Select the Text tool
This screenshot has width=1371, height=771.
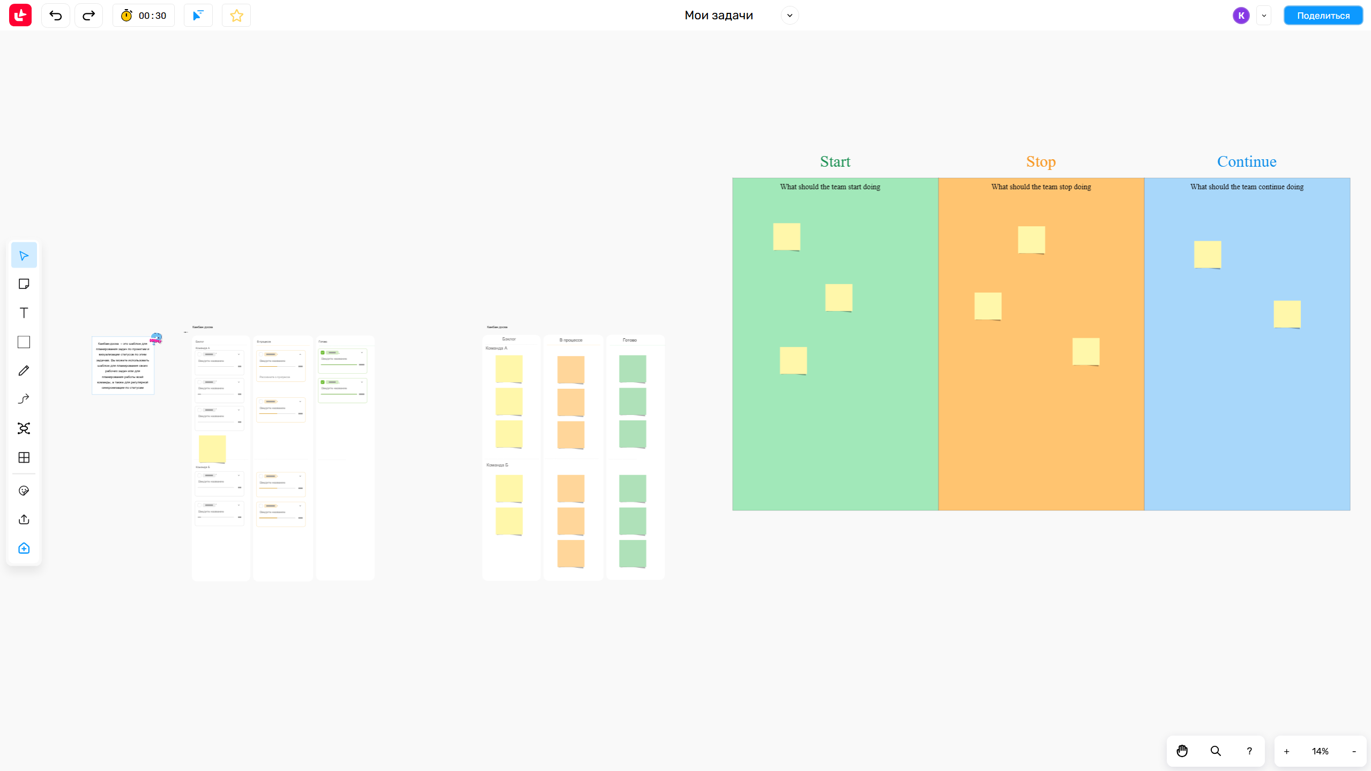click(x=24, y=313)
